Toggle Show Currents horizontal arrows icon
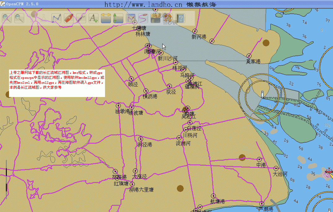The image size is (333, 212). pos(106,18)
